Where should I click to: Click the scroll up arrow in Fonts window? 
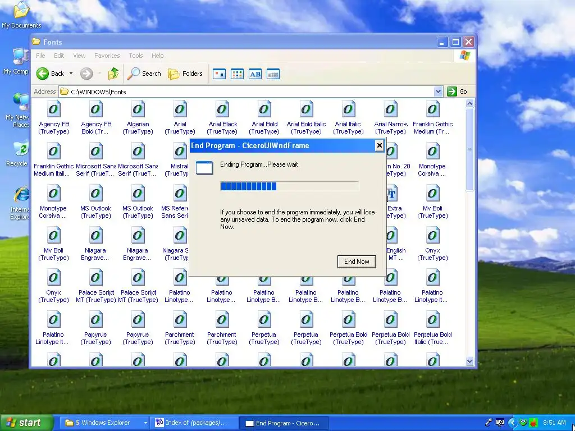click(470, 104)
